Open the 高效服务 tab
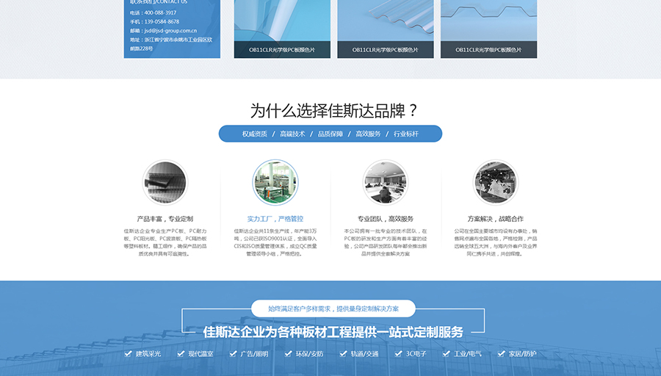The width and height of the screenshot is (661, 376). (x=368, y=134)
